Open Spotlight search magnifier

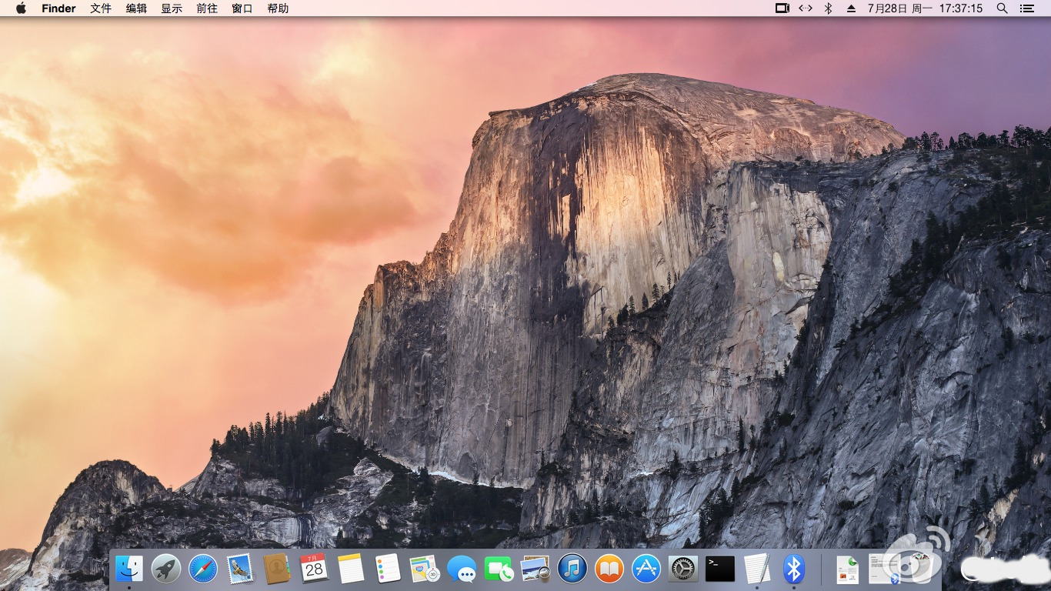(1002, 8)
